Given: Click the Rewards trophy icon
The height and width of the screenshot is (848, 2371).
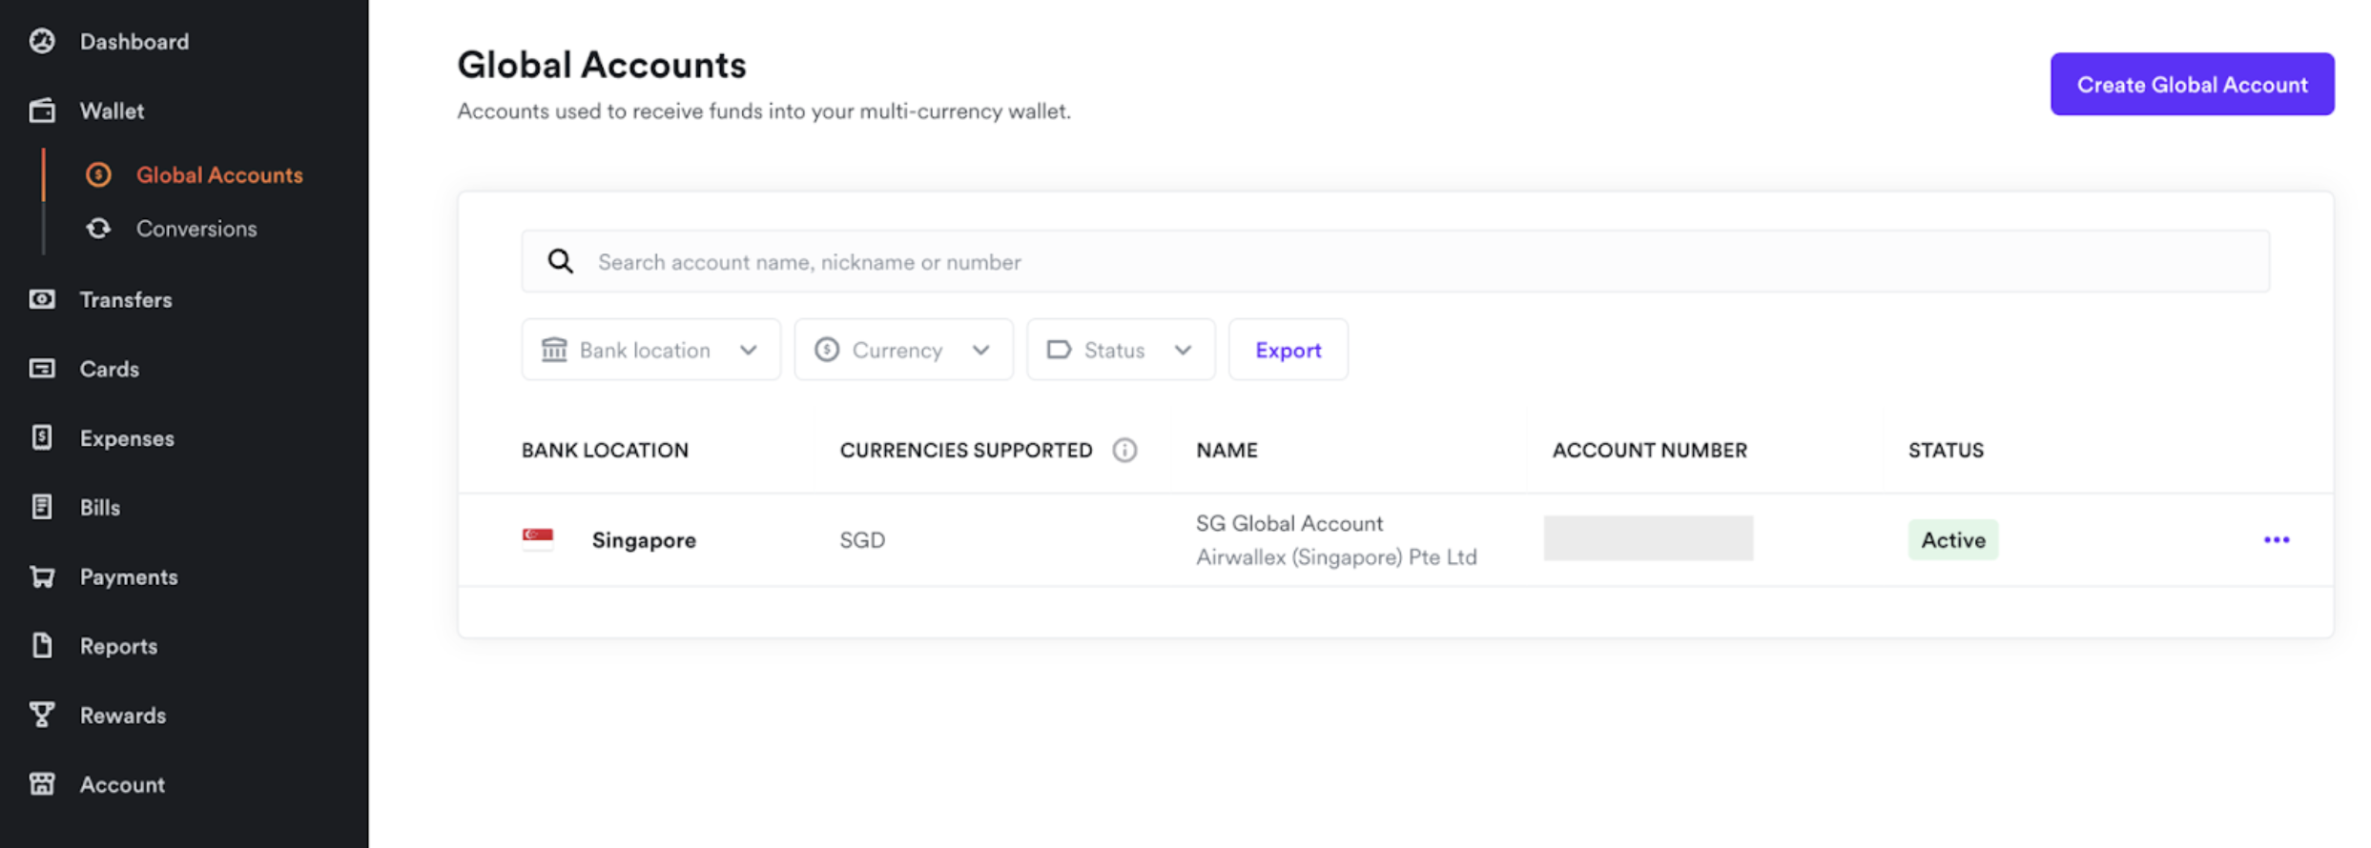Looking at the screenshot, I should [42, 715].
